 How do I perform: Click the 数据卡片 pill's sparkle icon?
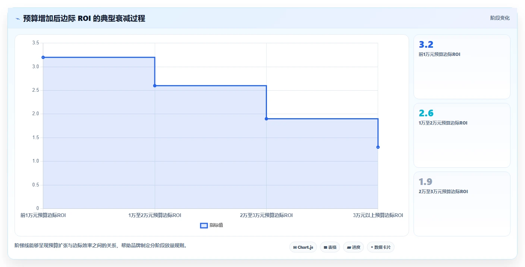click(372, 247)
